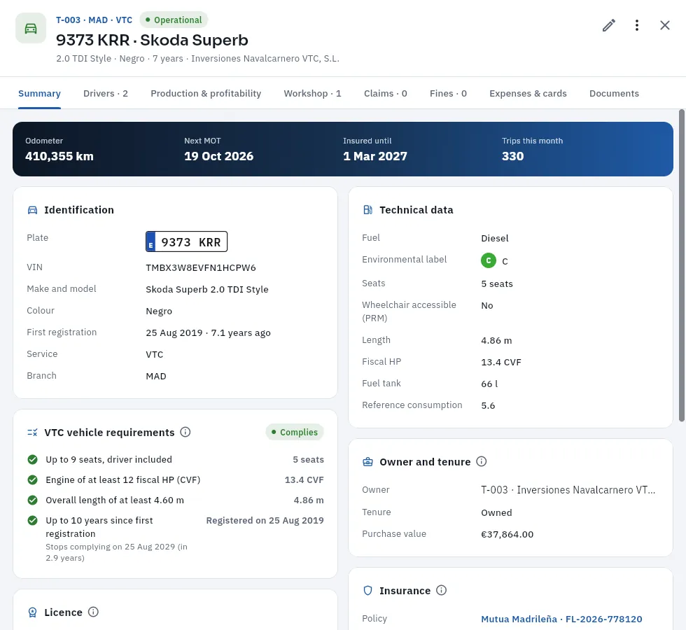Open the three-dot more options menu
Viewport: 686px width, 630px height.
point(636,25)
